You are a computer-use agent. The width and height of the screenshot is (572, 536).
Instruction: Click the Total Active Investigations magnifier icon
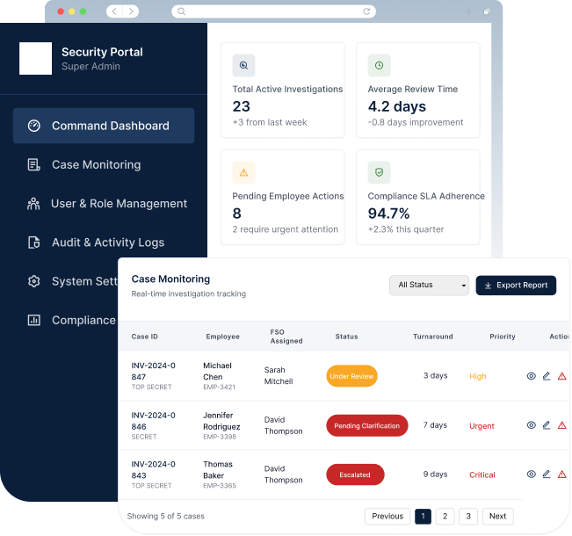pyautogui.click(x=243, y=65)
